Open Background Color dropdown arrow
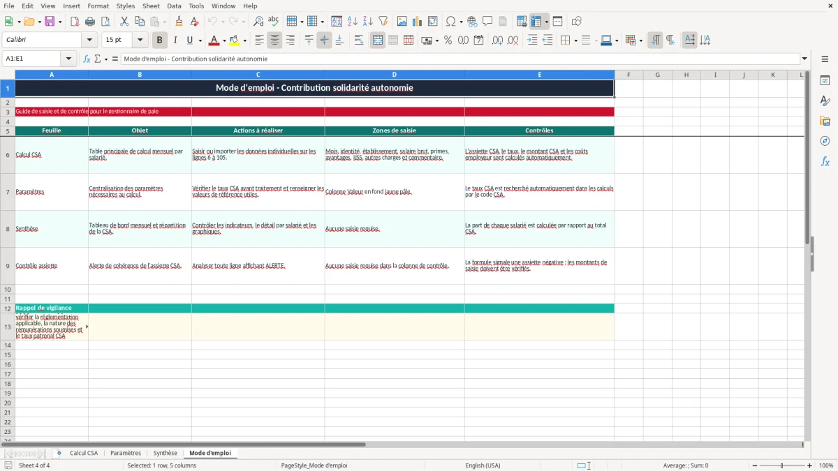The height and width of the screenshot is (471, 838). click(x=244, y=40)
